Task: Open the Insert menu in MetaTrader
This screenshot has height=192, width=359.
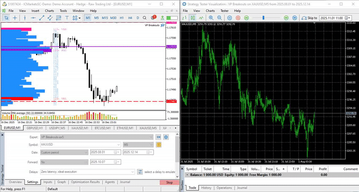Action: click(35, 11)
